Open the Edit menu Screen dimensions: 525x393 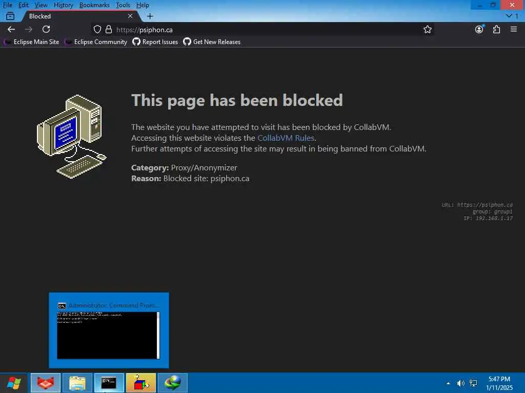tap(23, 5)
